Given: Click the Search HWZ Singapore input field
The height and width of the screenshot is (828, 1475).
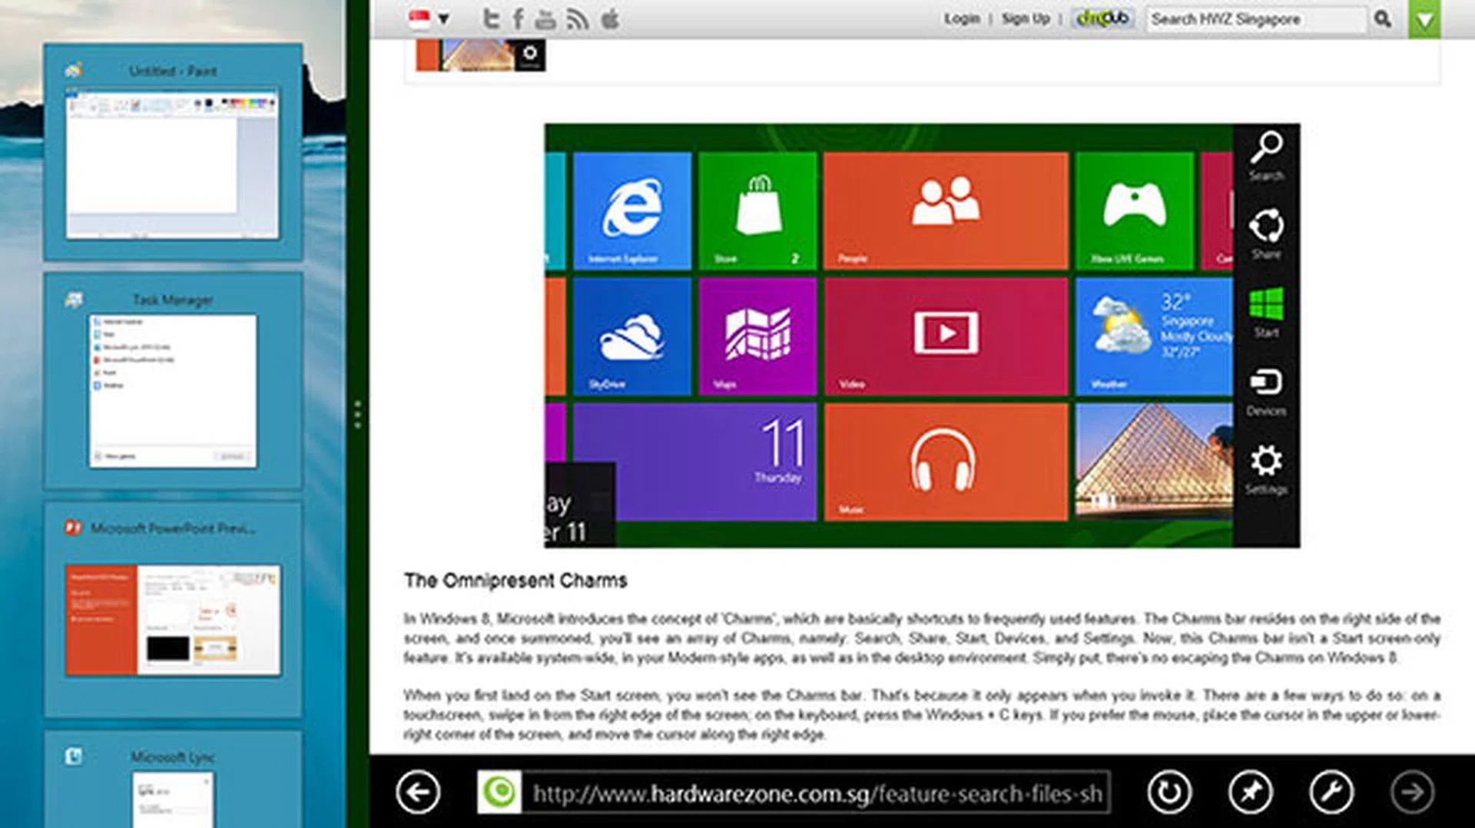Looking at the screenshot, I should pyautogui.click(x=1256, y=18).
